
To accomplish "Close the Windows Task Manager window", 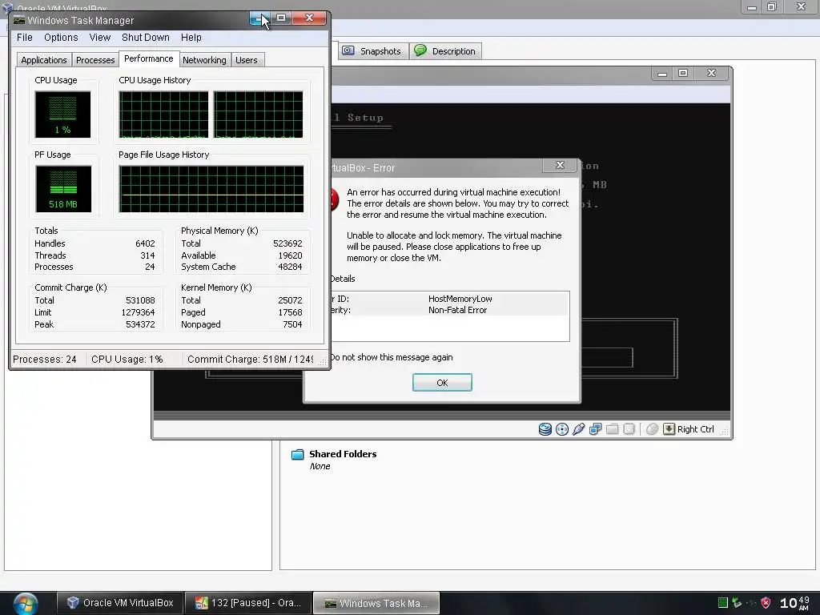I will (309, 18).
